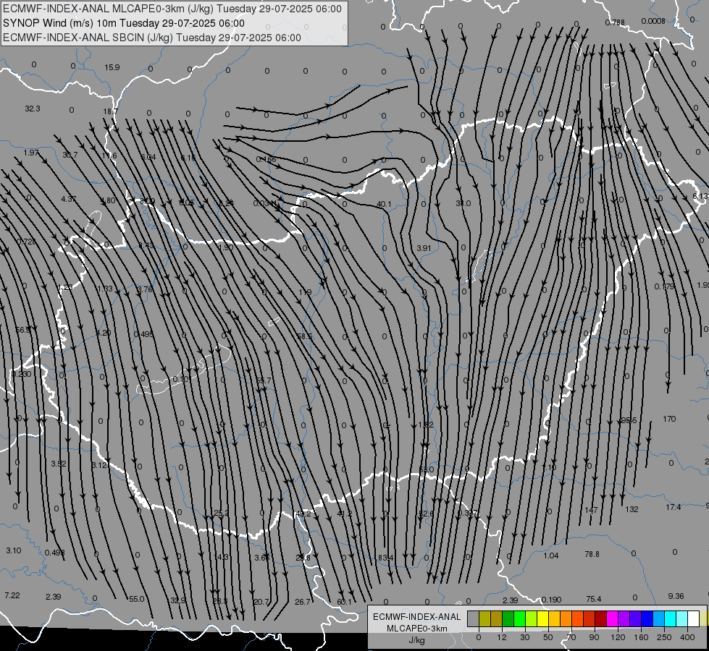Click the 75.4 map value
Screen dimensions: 709x651
pos(594,599)
